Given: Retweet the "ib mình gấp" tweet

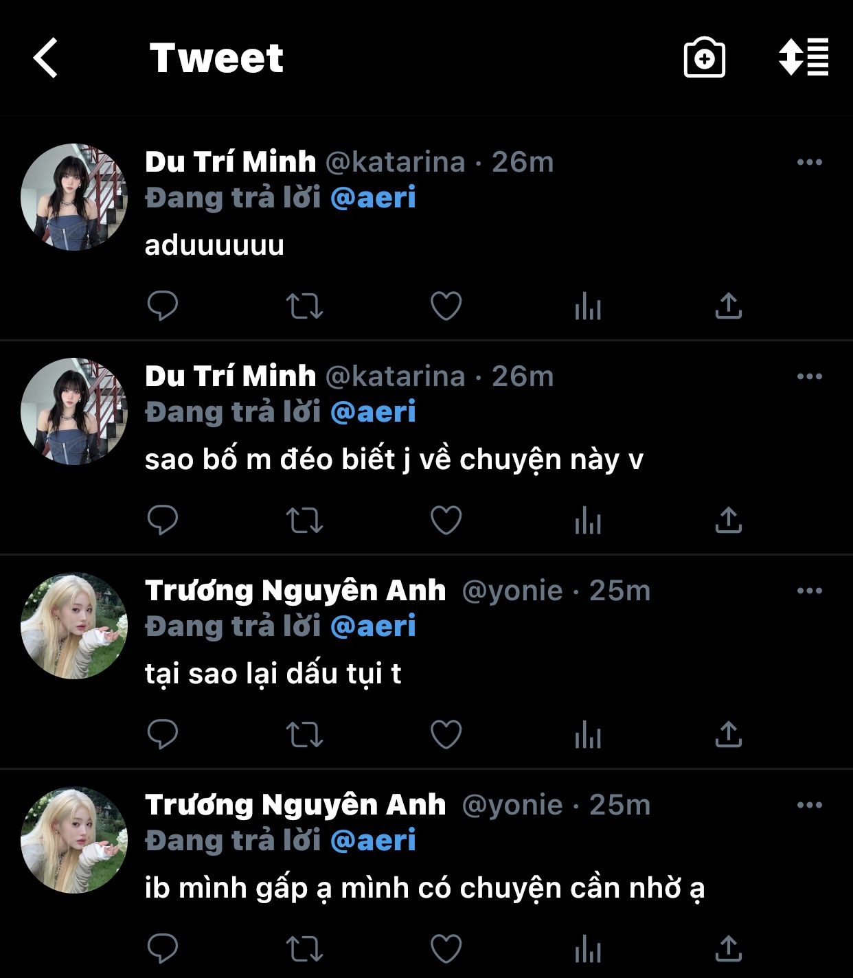Looking at the screenshot, I should pyautogui.click(x=304, y=949).
